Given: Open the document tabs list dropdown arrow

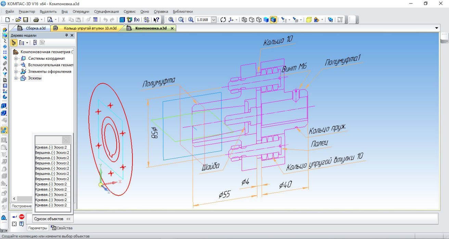Looking at the screenshot, I should (437, 28).
